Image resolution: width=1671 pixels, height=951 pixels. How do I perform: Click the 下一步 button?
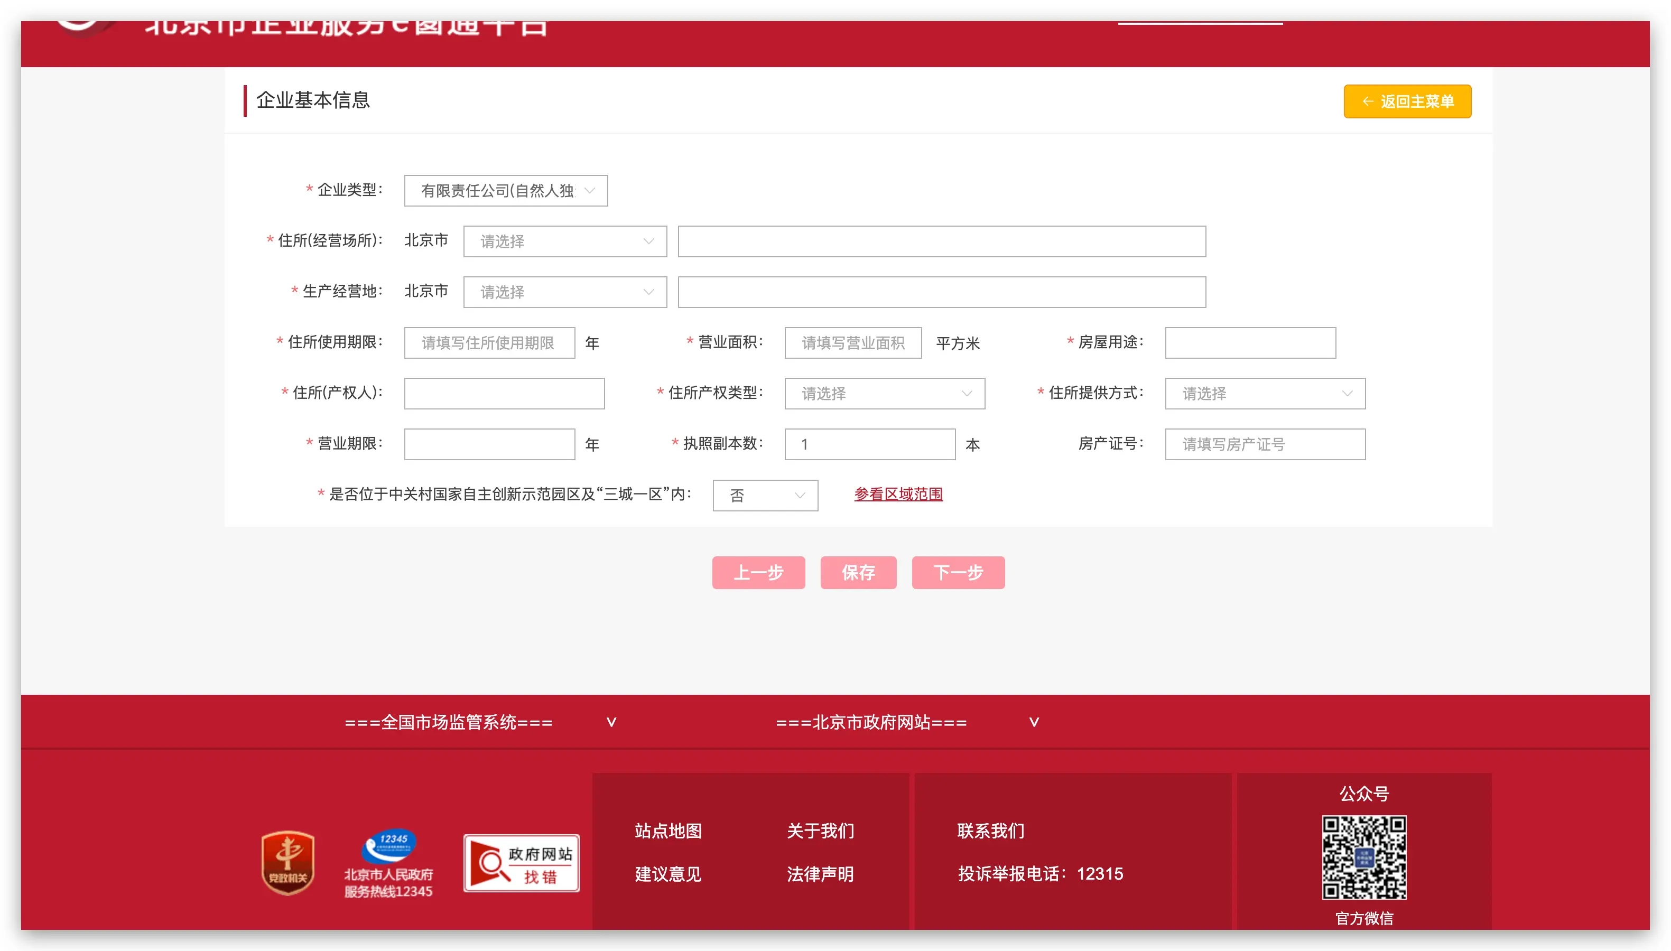[958, 573]
